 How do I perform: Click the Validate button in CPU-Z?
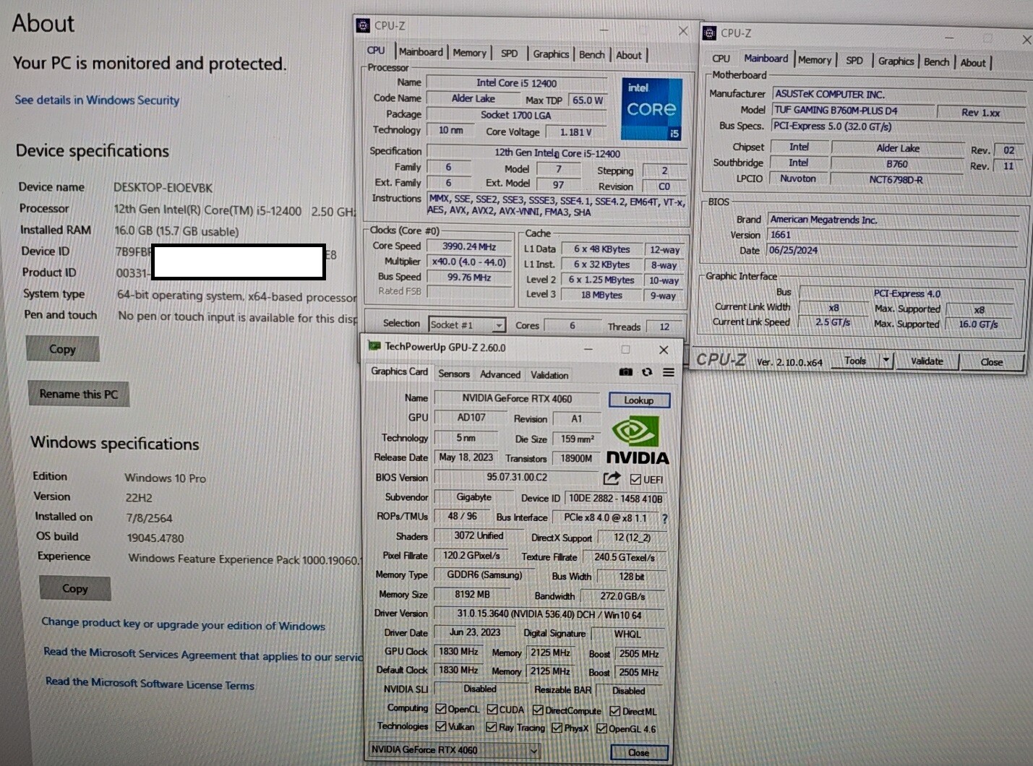tap(927, 361)
